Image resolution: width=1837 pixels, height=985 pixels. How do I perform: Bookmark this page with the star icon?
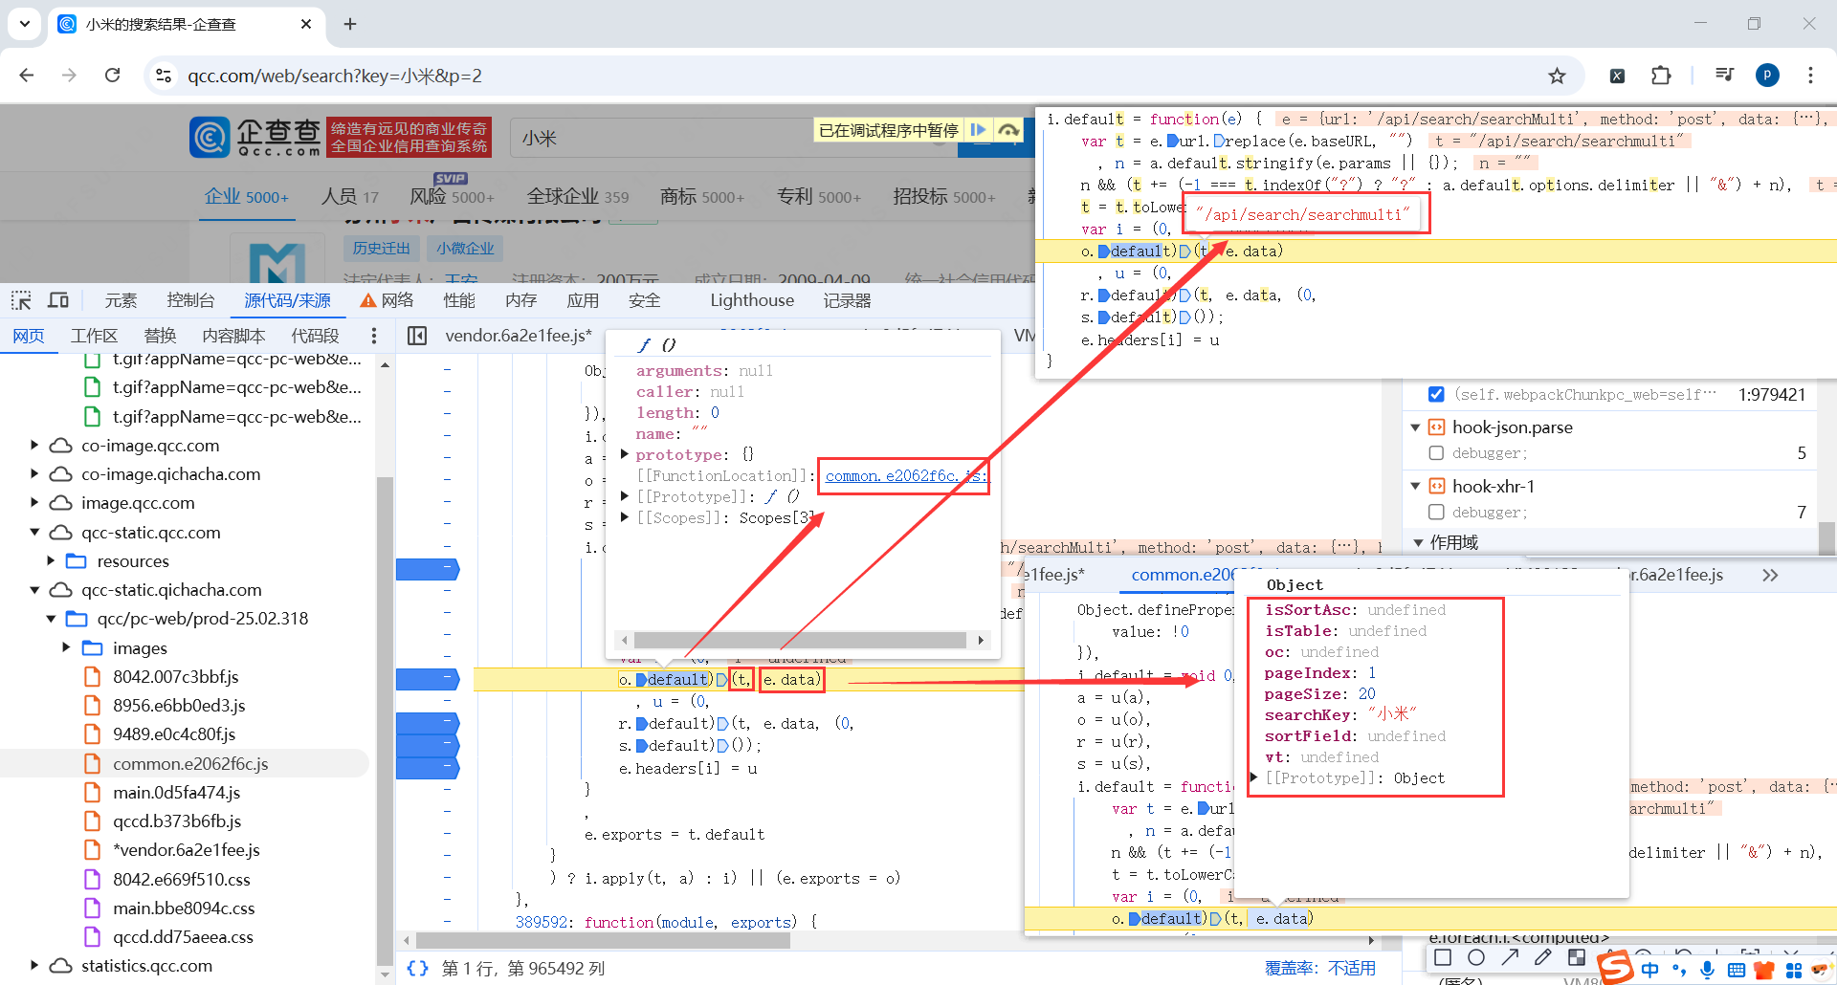1557,76
